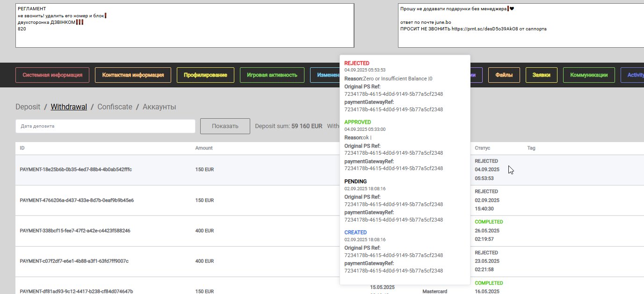Click green APPROVED heading in history popup

pyautogui.click(x=358, y=122)
